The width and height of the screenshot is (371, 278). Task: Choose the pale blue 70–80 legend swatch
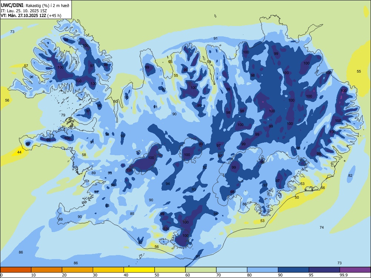[x=232, y=270]
